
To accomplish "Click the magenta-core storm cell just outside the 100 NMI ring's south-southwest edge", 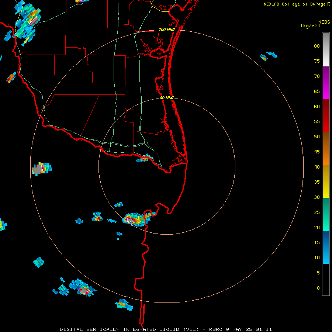I will coord(83,288).
